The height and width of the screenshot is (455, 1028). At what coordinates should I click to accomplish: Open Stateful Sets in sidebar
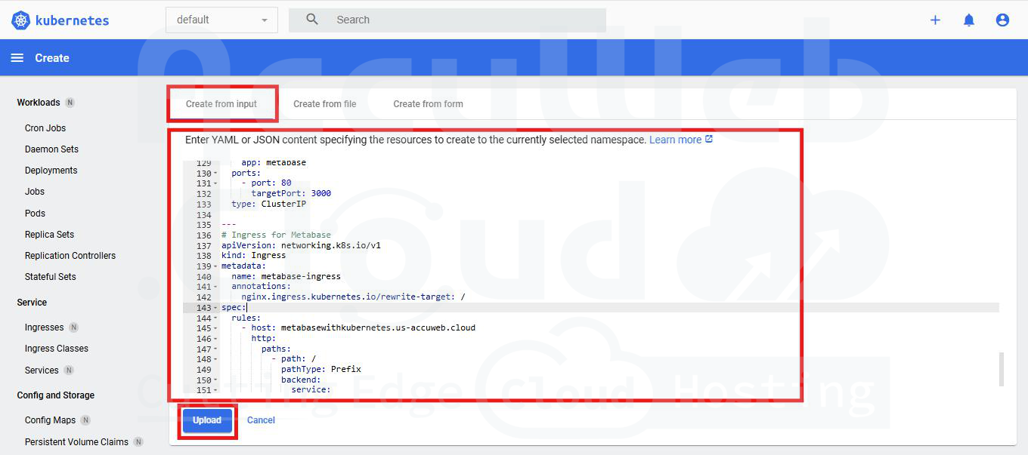click(51, 277)
